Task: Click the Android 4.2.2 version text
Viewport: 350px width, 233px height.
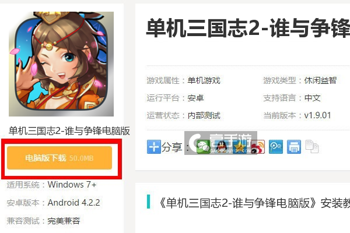Action: tap(74, 203)
